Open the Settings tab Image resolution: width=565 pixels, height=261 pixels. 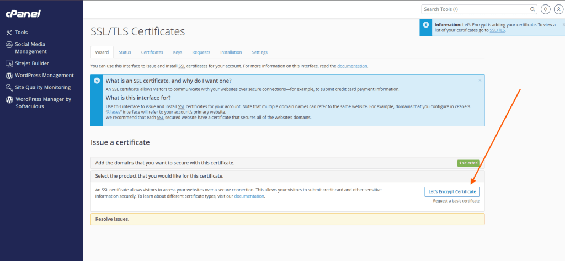pos(260,52)
